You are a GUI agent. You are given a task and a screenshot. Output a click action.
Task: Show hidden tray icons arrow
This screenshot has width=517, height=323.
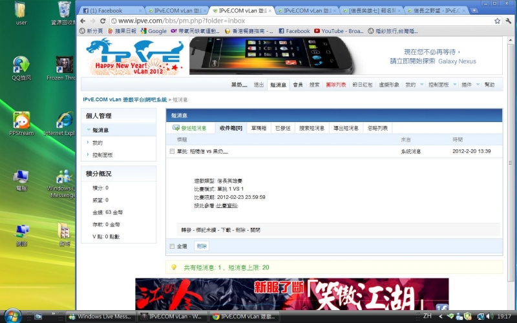click(x=441, y=317)
